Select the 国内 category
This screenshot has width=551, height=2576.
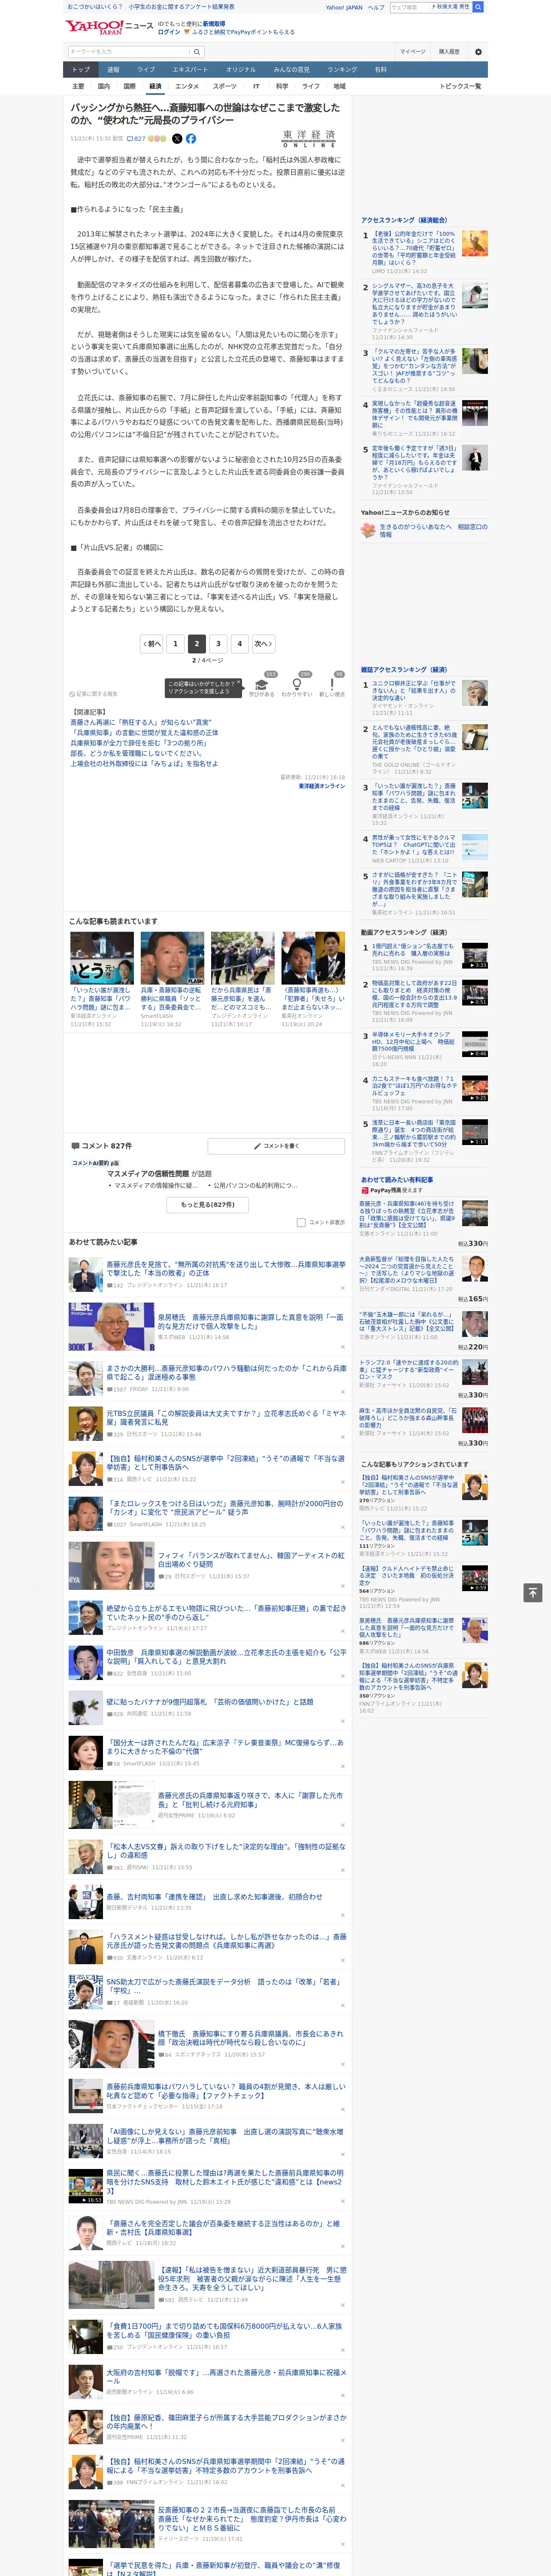coord(104,86)
